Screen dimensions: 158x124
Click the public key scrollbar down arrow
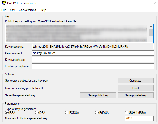(x=151, y=40)
